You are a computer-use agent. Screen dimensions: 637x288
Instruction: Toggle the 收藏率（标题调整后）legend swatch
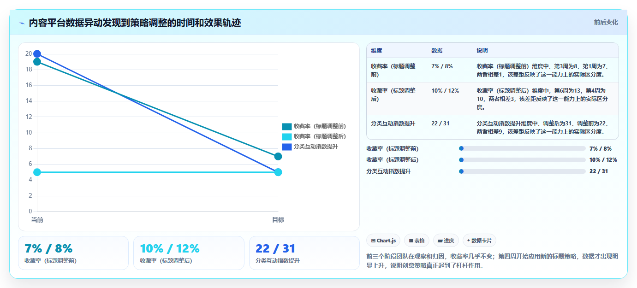point(287,136)
